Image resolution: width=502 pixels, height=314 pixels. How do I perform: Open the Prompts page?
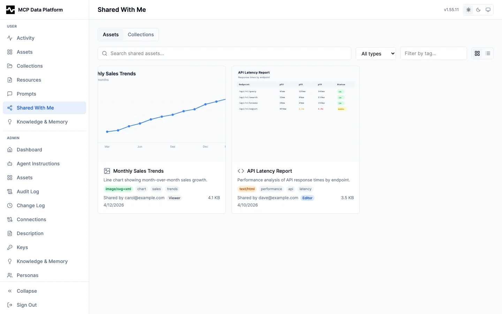[x=26, y=94]
